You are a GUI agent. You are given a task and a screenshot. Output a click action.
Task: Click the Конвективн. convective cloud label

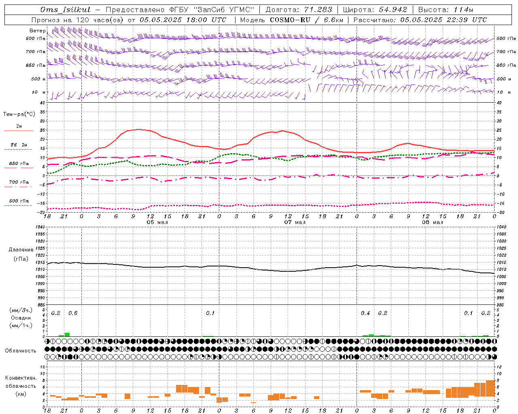coord(21,378)
